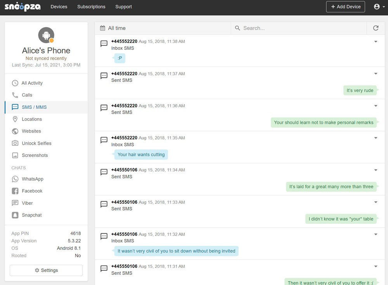Click the pin icon beside Locations
Screen dimensions: 388x285
click(x=15, y=119)
